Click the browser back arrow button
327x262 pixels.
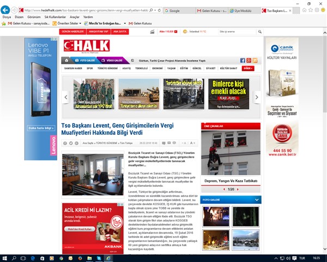click(x=5, y=10)
